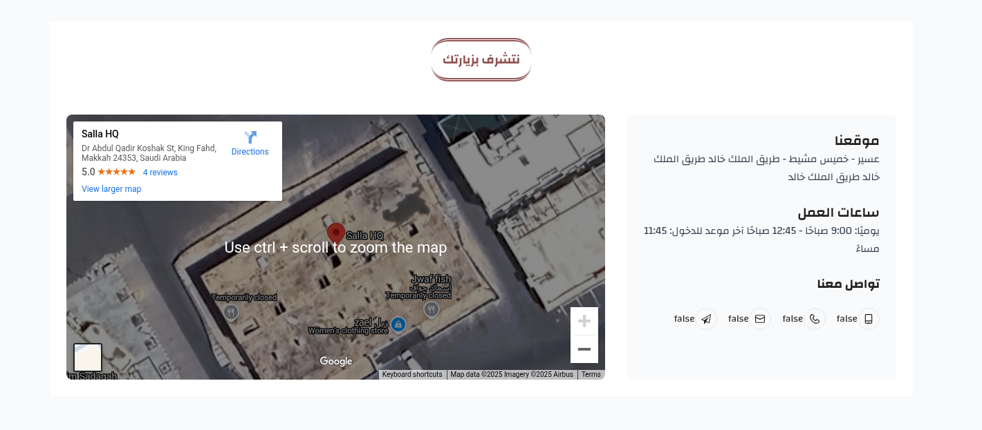Click the email envelope contact icon
The width and height of the screenshot is (982, 430).
pos(760,319)
